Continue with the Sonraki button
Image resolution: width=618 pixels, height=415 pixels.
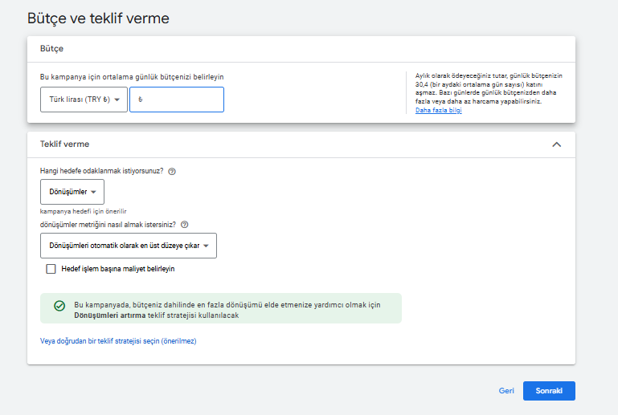tap(549, 391)
